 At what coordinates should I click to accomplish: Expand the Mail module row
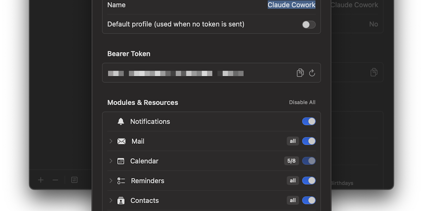click(111, 141)
